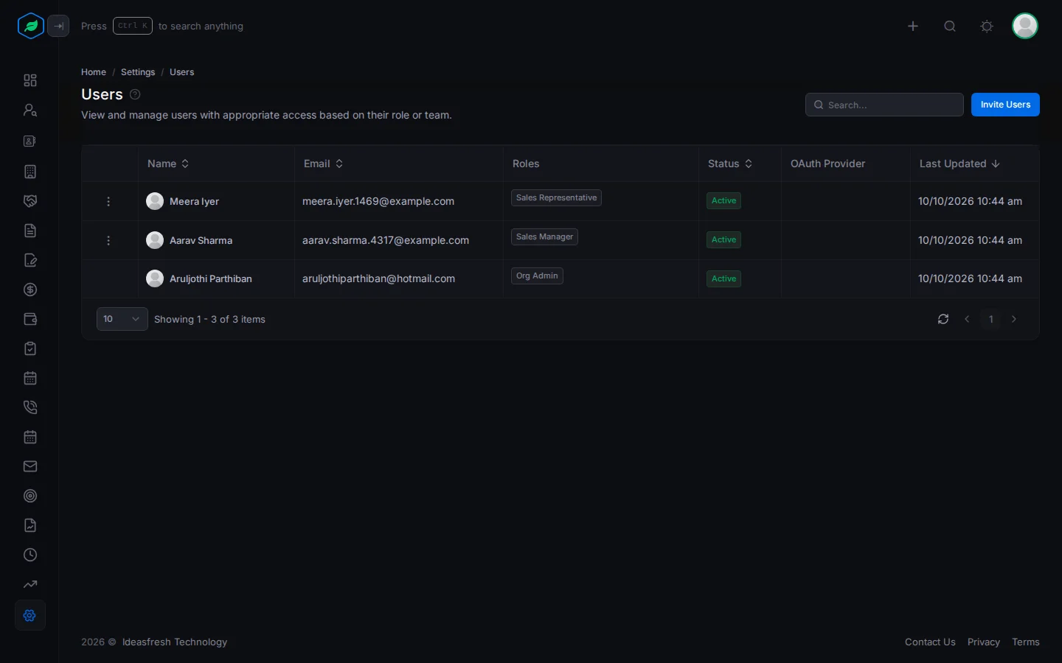Open the chart report file sidebar icon
1062x663 pixels.
tap(30, 525)
